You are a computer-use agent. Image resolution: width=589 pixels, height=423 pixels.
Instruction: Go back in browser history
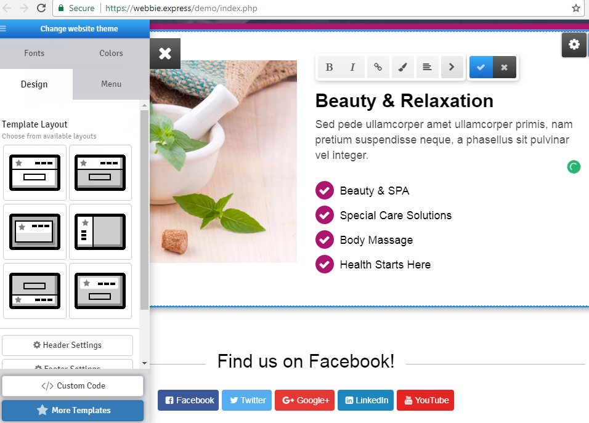[6, 8]
